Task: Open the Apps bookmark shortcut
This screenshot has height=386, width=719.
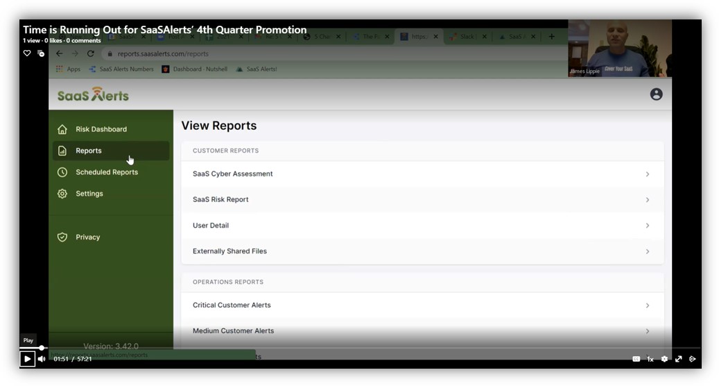Action: pos(68,69)
